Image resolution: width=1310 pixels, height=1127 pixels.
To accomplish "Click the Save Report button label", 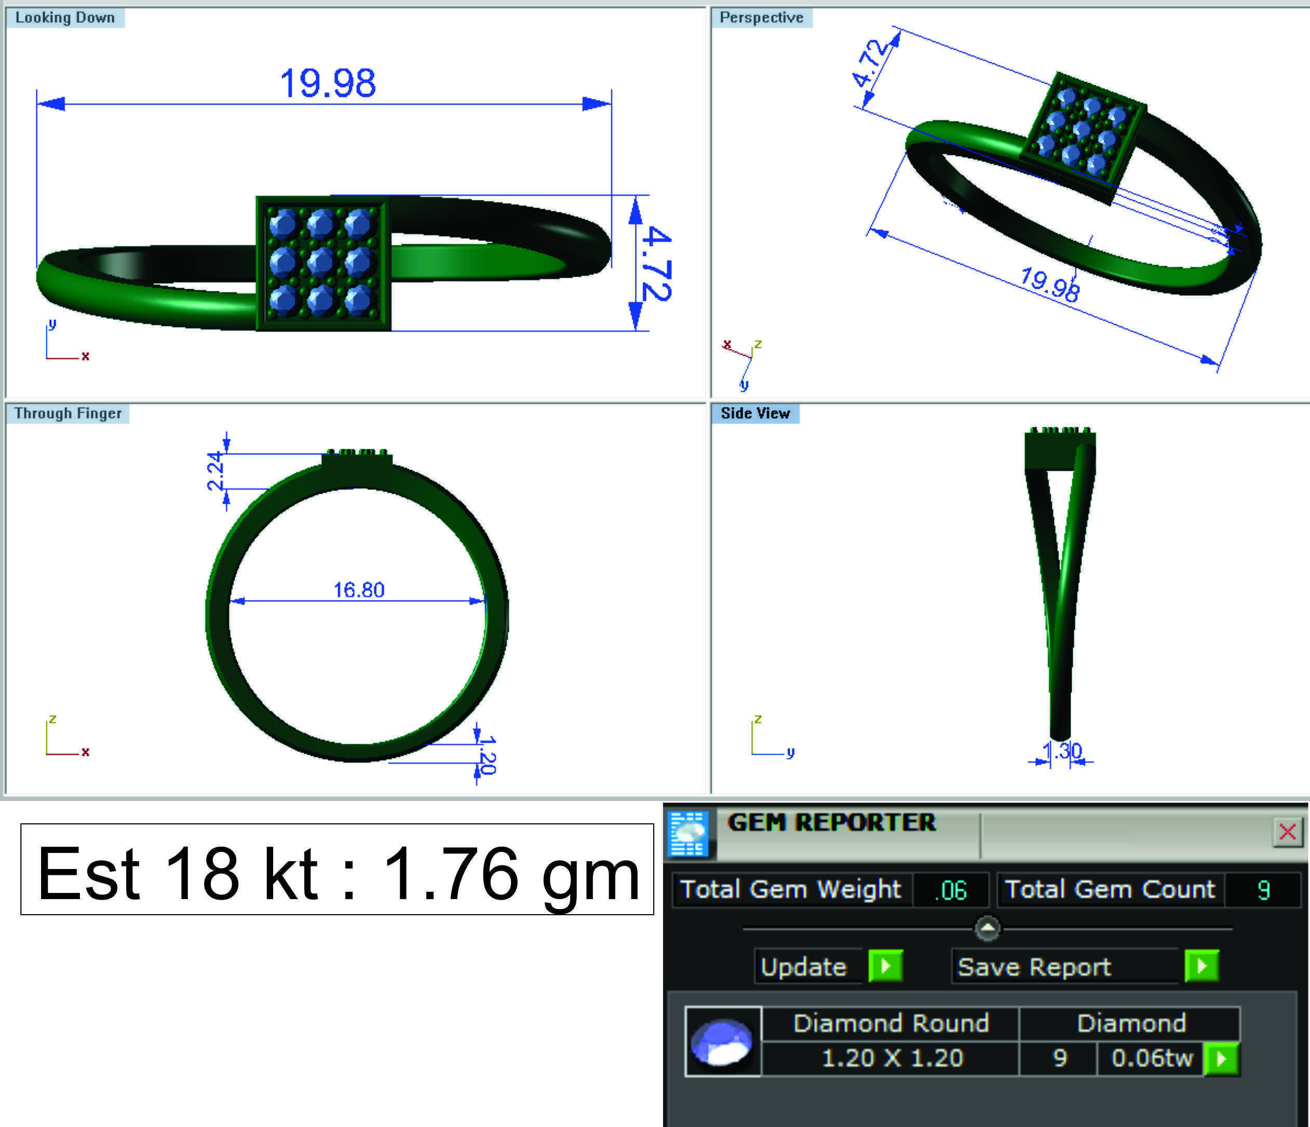I will coord(1034,967).
